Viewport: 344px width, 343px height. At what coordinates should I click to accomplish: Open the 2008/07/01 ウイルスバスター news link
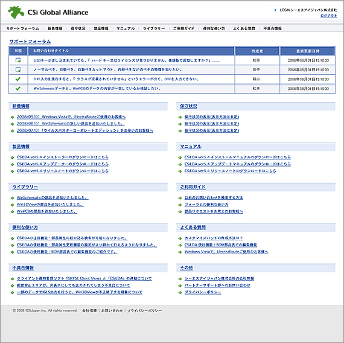[85, 130]
